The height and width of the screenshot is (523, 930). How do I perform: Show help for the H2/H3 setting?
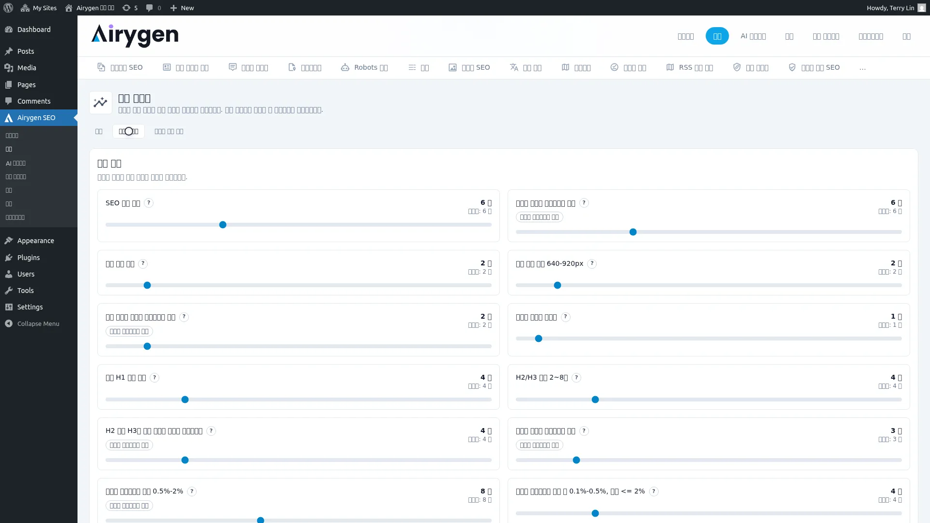pos(576,378)
